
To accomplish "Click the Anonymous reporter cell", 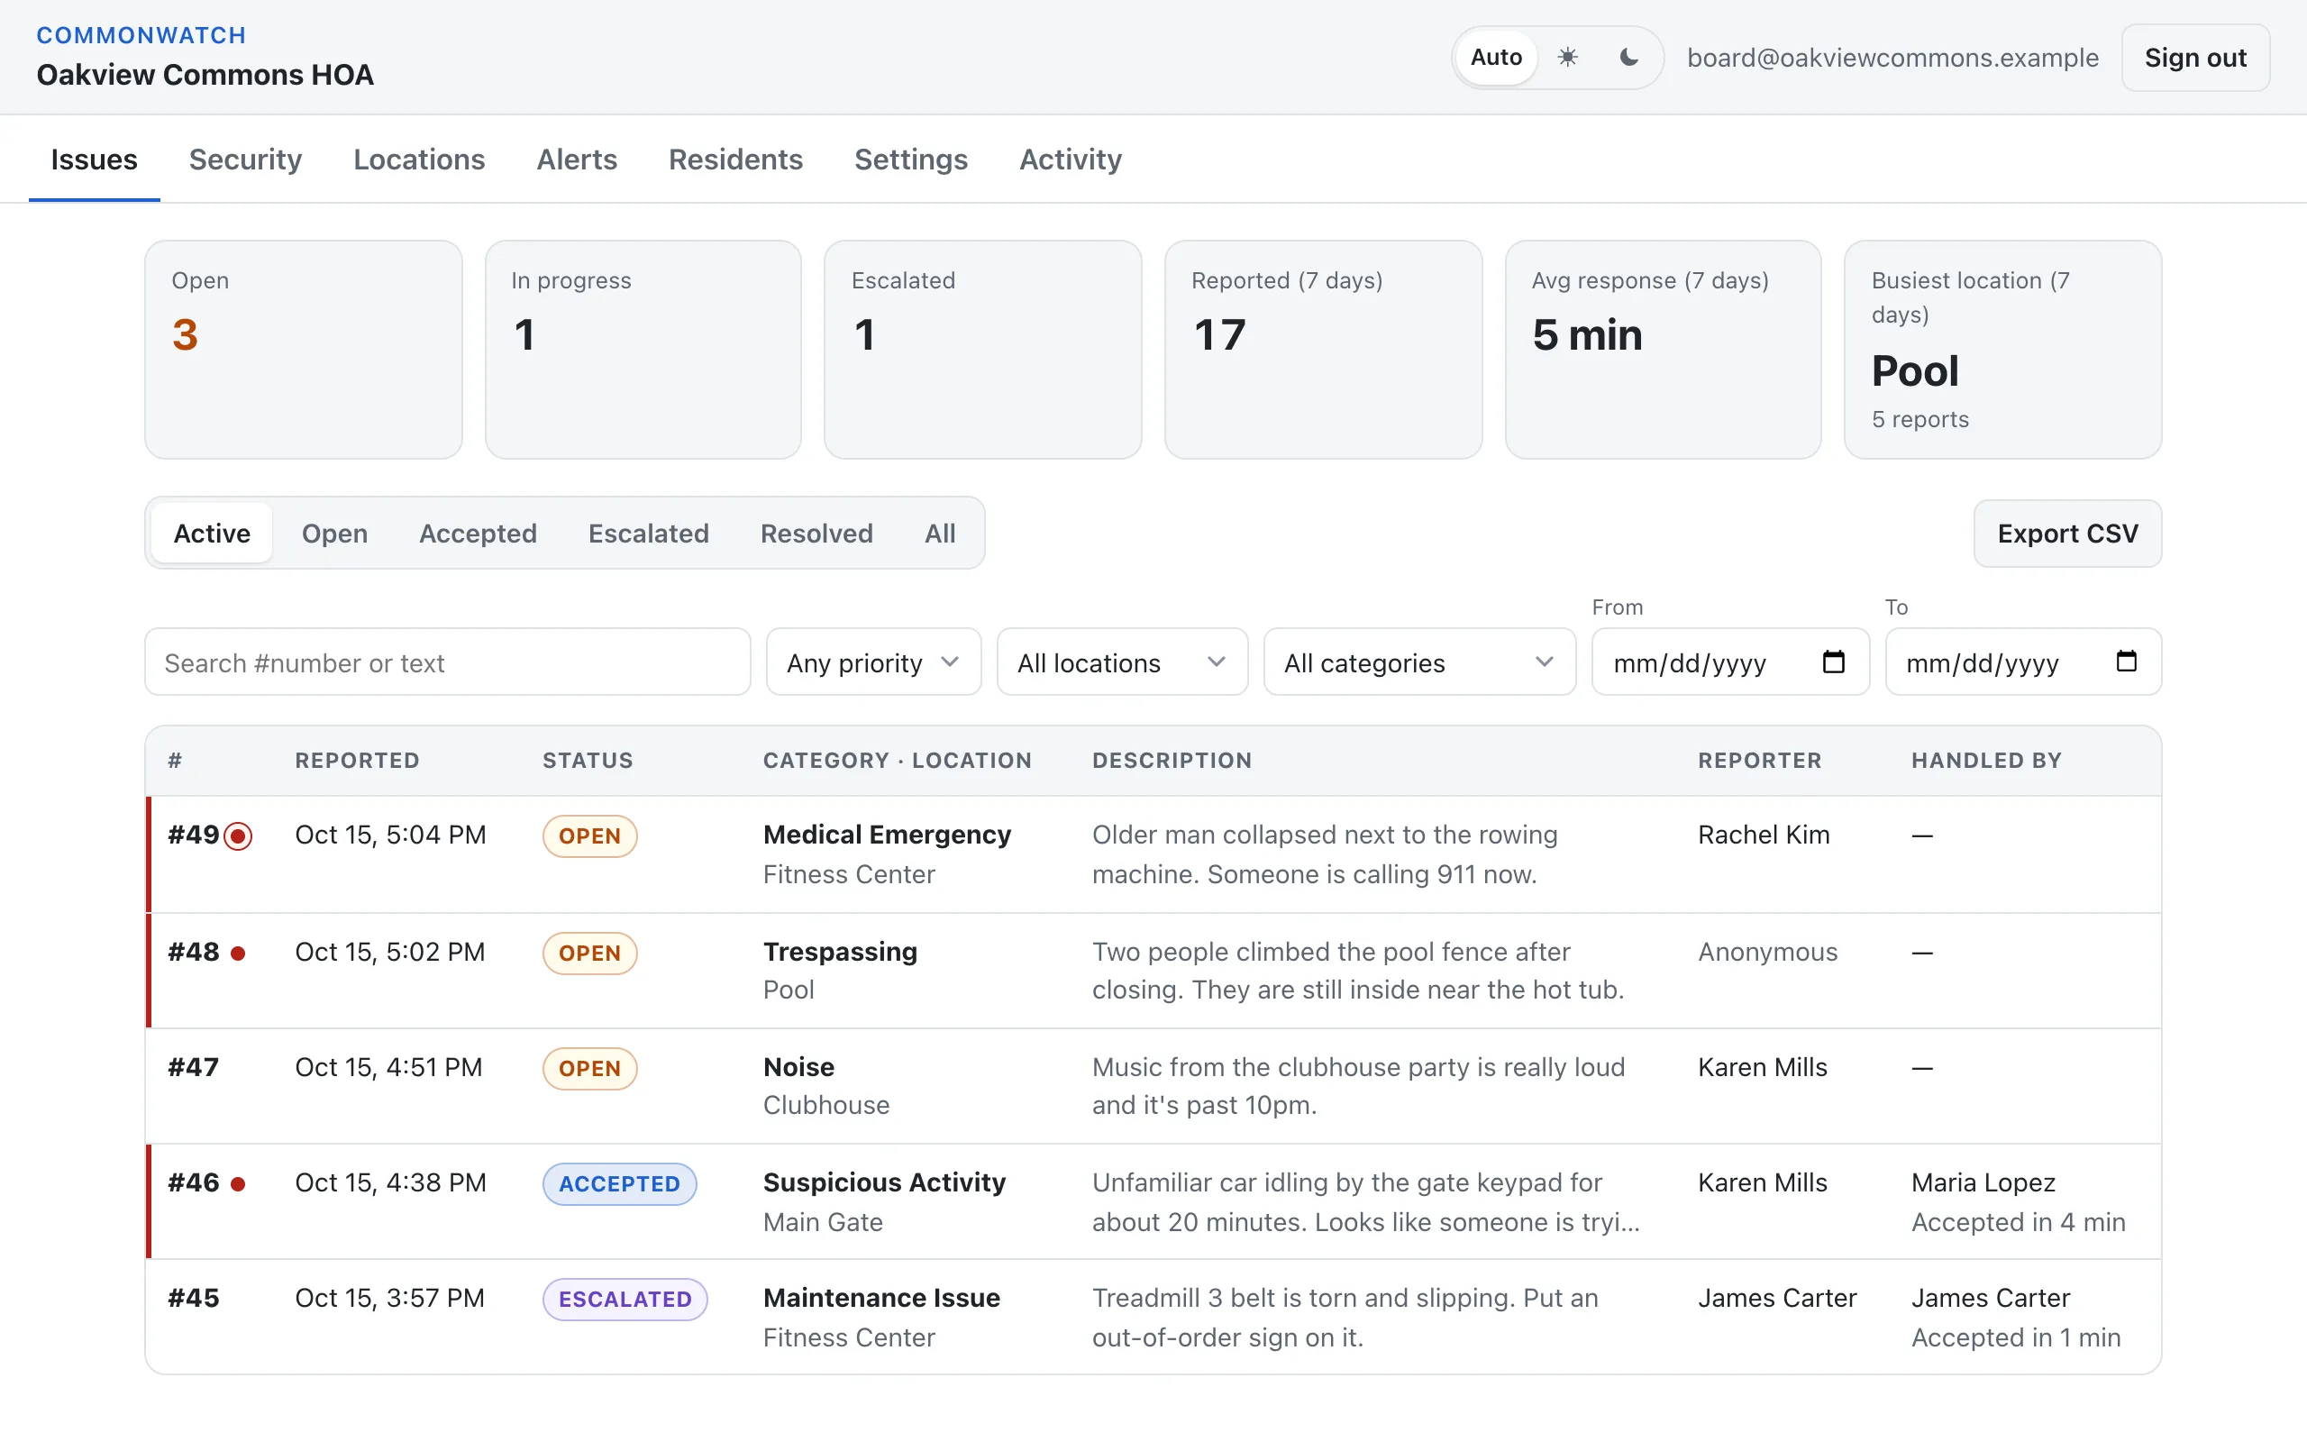I will [x=1767, y=952].
